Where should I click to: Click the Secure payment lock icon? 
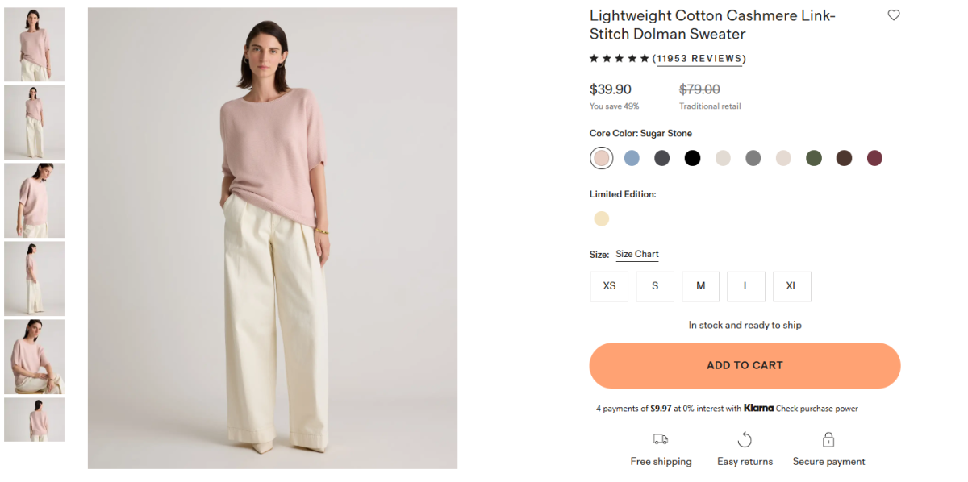click(828, 439)
